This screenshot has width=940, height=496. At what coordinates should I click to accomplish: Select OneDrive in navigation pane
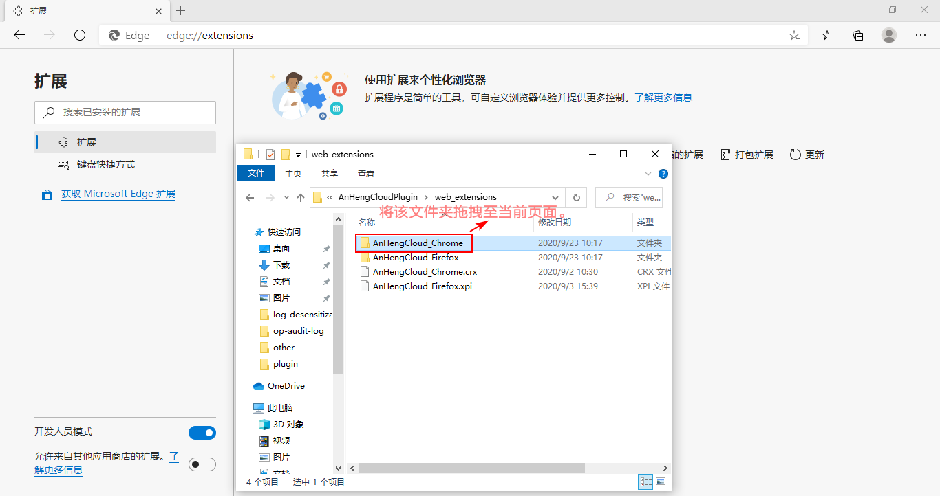pyautogui.click(x=279, y=386)
